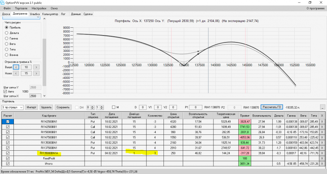Click the X column header icon

[322, 116]
